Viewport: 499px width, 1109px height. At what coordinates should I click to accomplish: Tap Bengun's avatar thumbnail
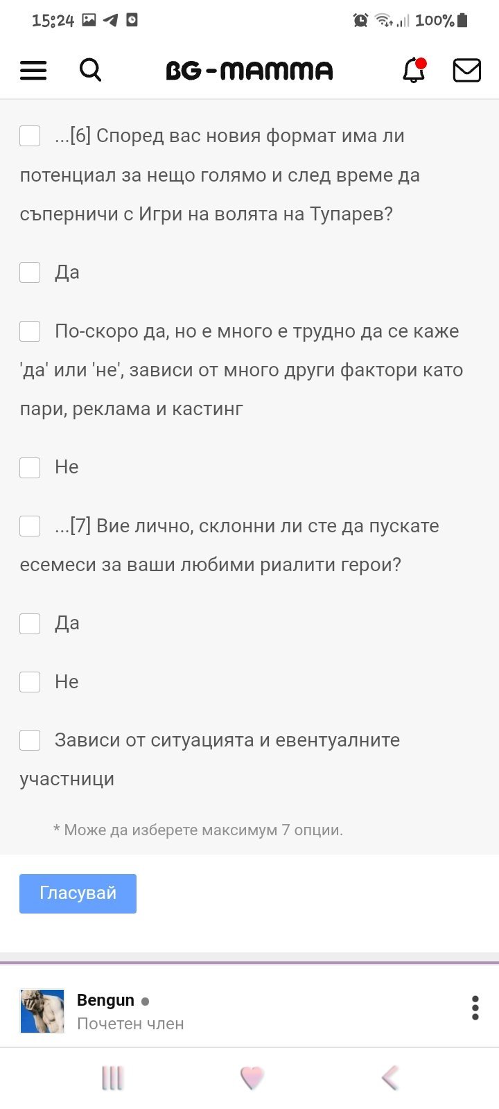click(x=42, y=1011)
